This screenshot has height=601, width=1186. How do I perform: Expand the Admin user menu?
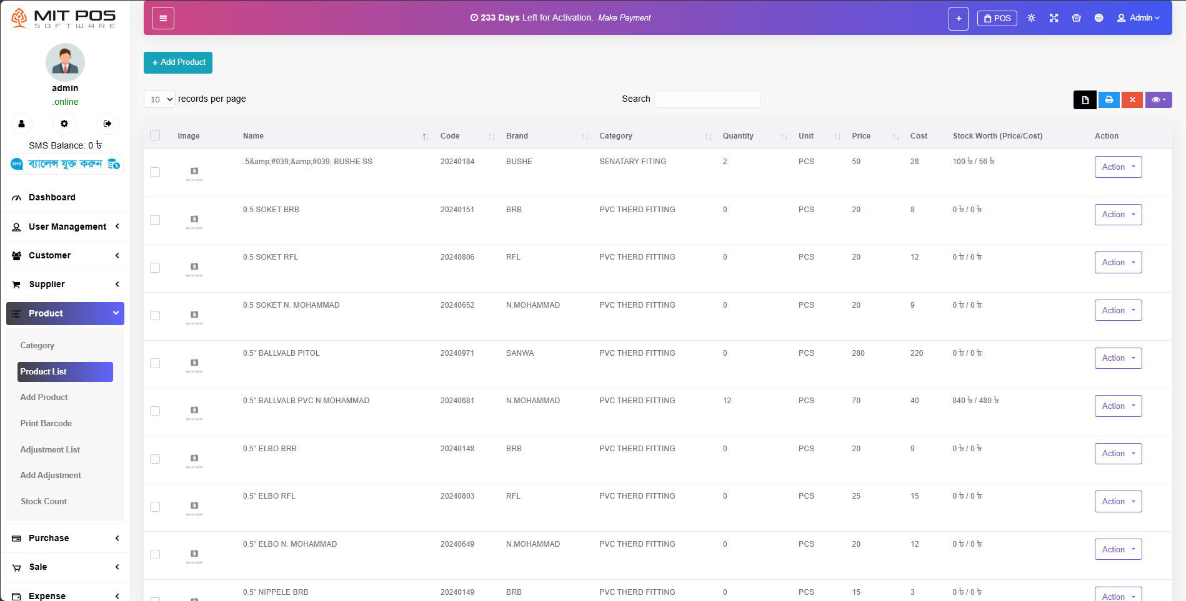[x=1138, y=18]
